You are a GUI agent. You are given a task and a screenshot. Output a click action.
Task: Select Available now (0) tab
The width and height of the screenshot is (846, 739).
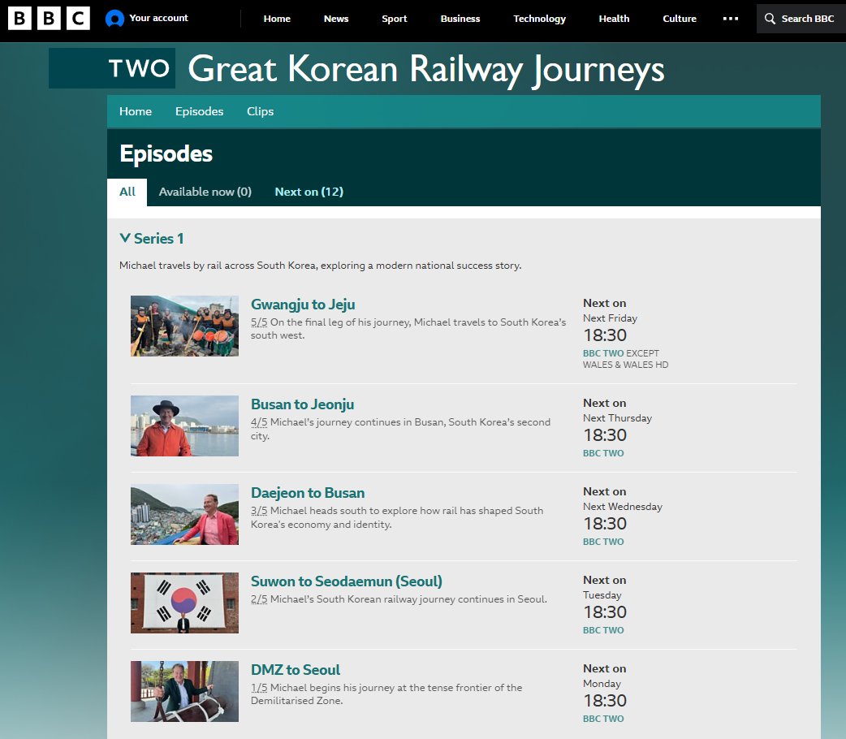coord(205,192)
